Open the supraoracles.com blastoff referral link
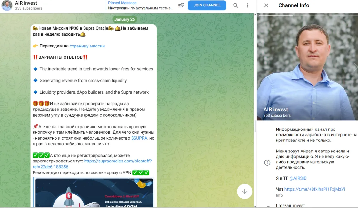Viewport: 358px width, 208px height. pyautogui.click(x=92, y=164)
